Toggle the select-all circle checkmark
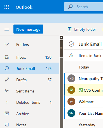Image resolution: width=103 pixels, height=128 pixels. coord(71,44)
